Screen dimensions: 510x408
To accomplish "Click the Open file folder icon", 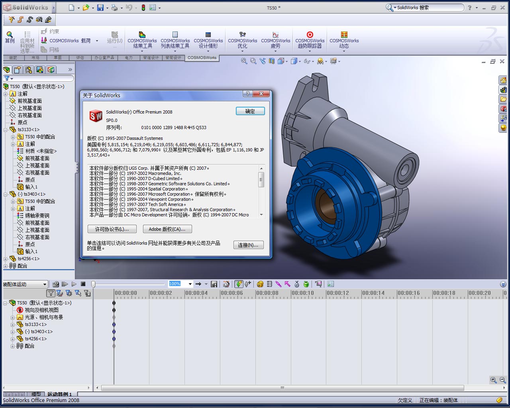I will click(x=86, y=8).
